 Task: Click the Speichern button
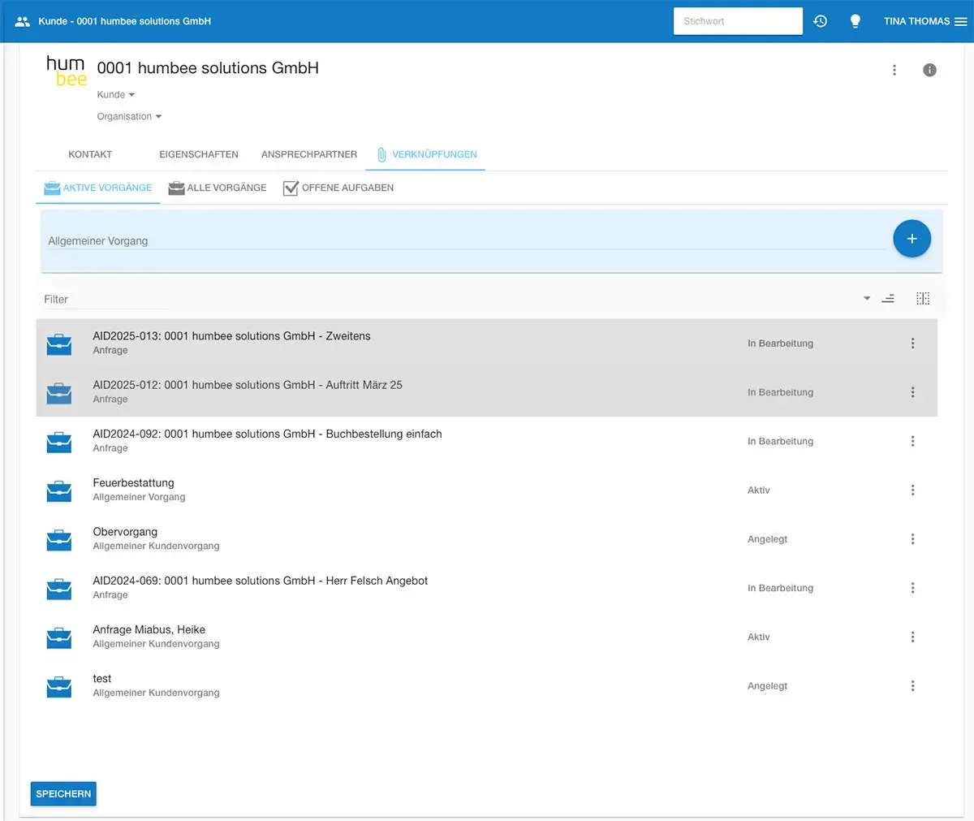click(x=63, y=793)
